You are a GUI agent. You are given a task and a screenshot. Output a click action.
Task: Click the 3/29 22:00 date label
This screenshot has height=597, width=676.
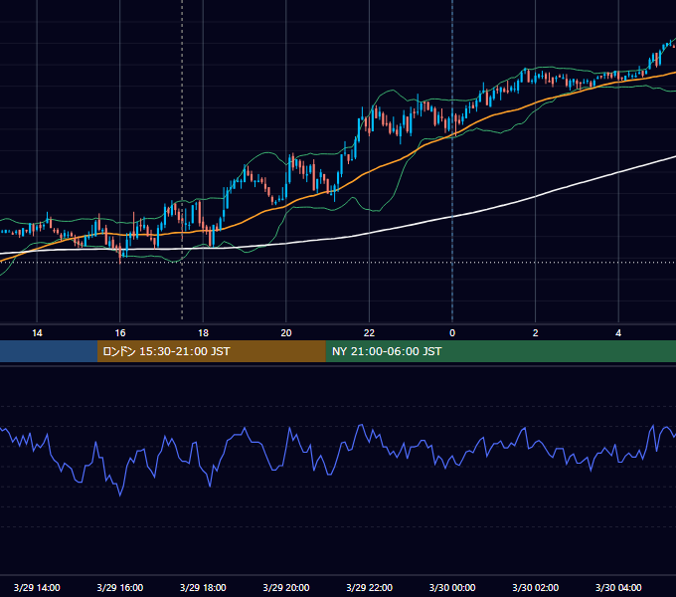tap(369, 587)
